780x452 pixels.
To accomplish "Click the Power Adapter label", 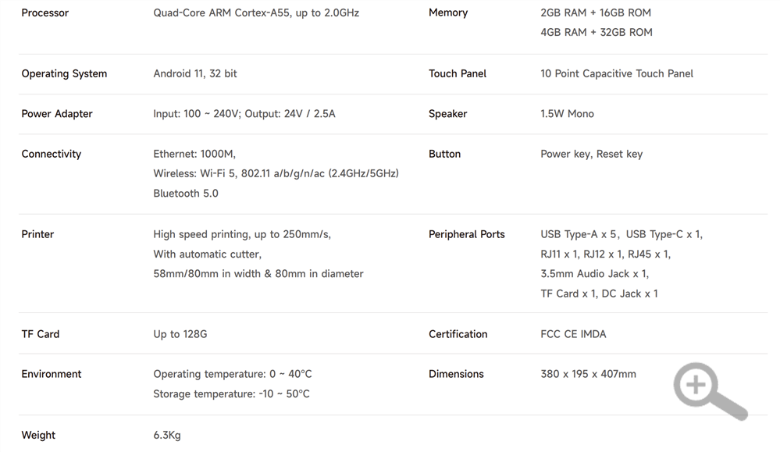I will (x=57, y=114).
